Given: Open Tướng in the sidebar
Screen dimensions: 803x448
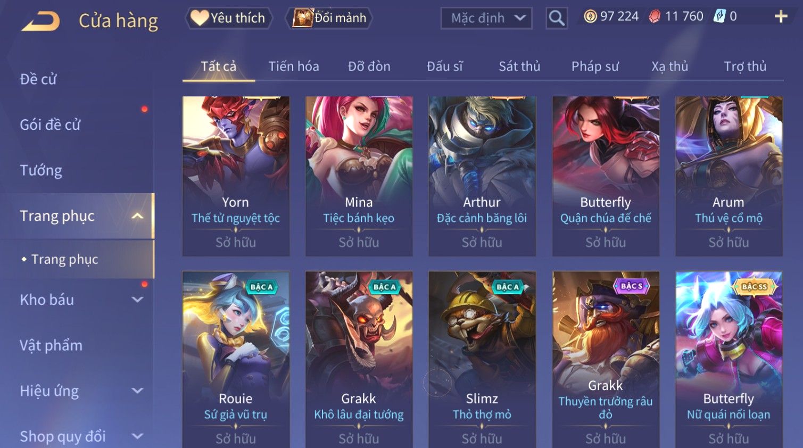Looking at the screenshot, I should pyautogui.click(x=41, y=170).
